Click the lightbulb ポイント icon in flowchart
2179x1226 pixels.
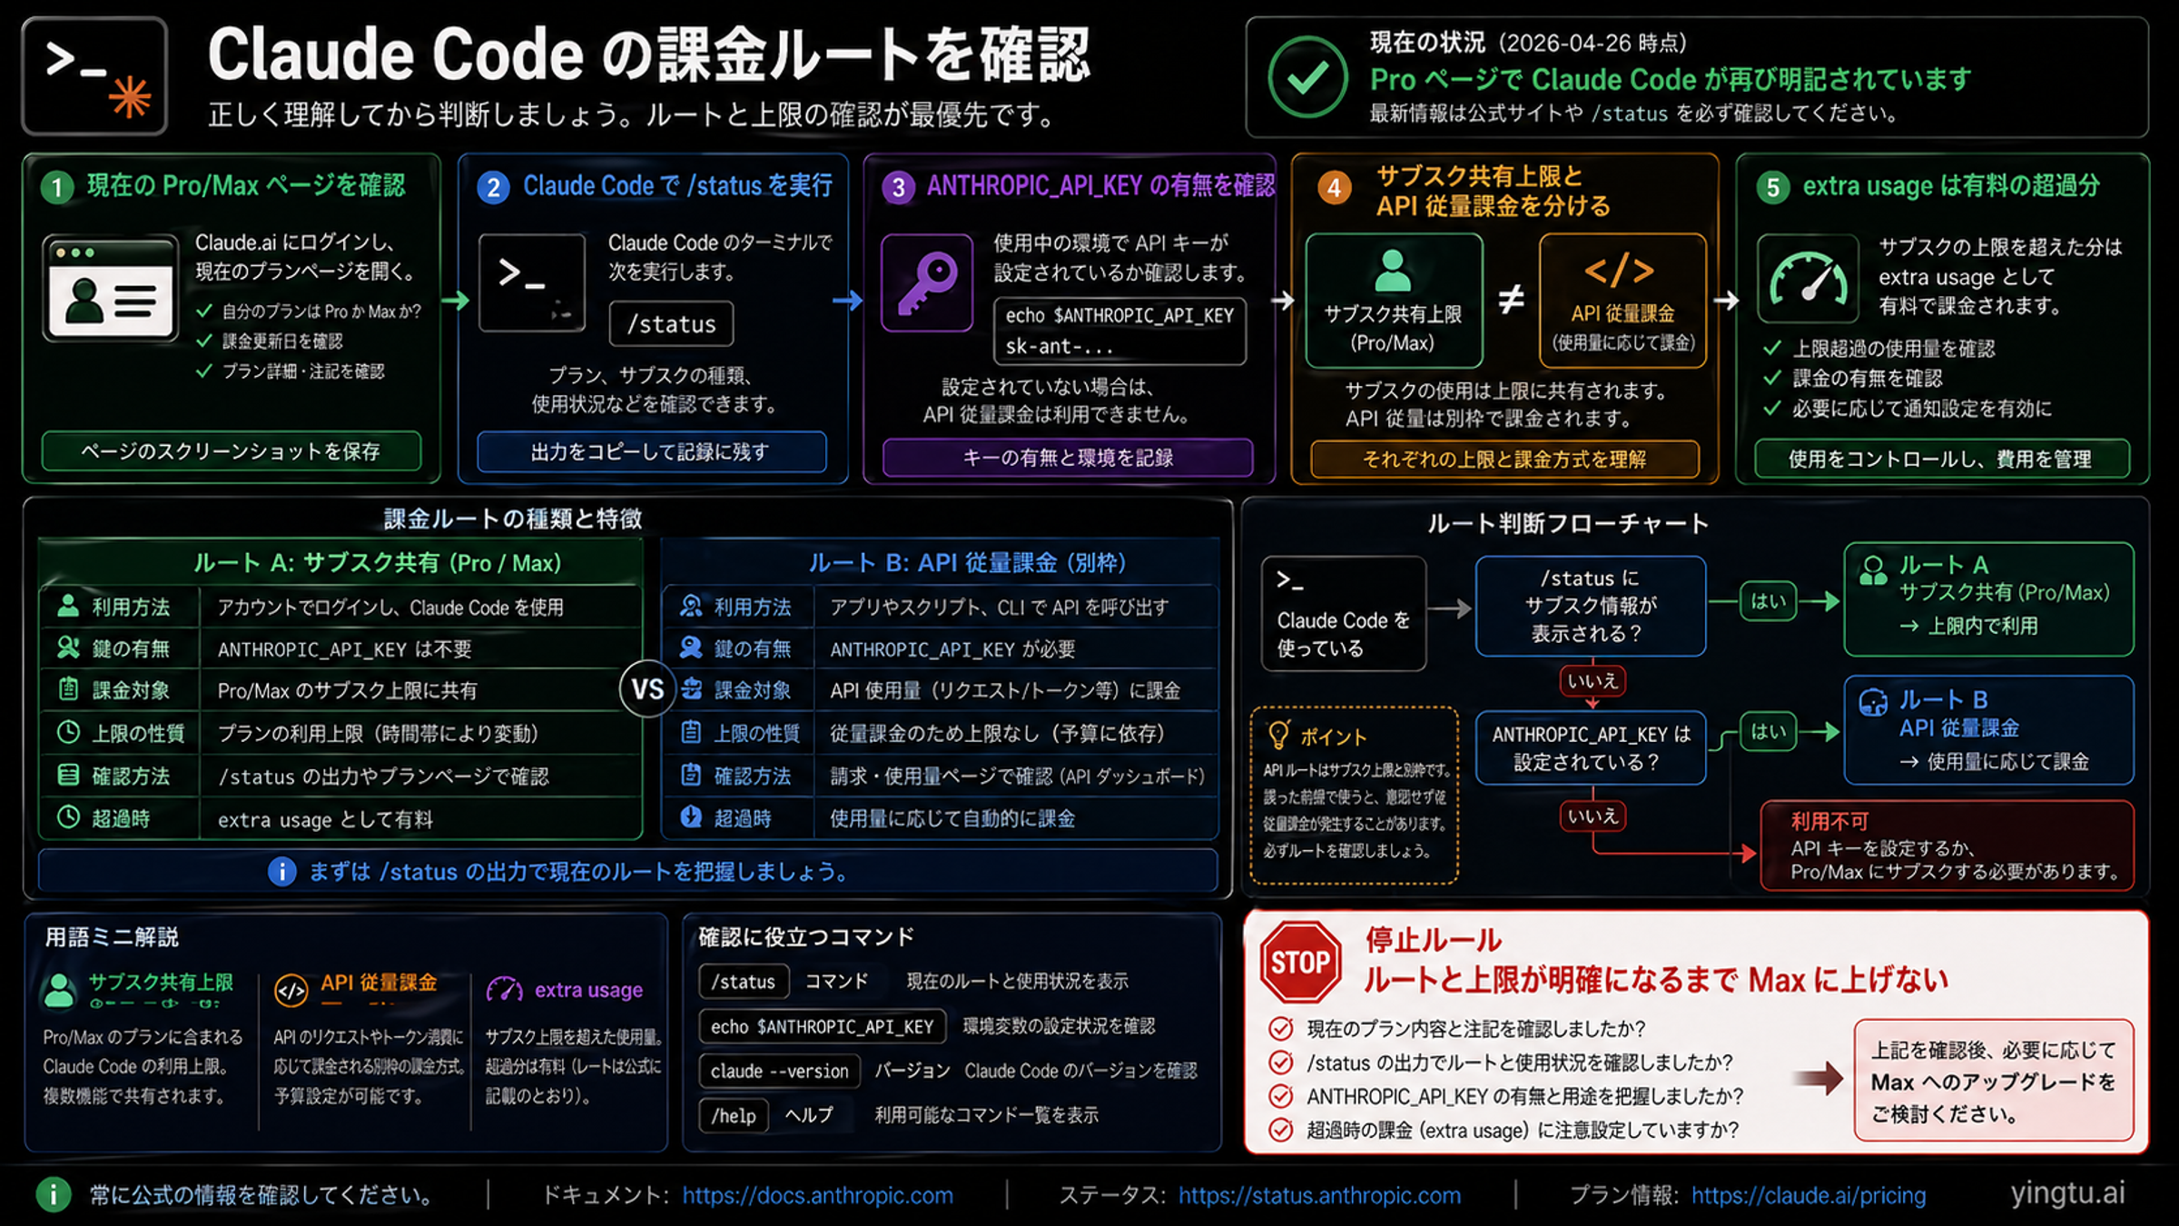[x=1277, y=737]
